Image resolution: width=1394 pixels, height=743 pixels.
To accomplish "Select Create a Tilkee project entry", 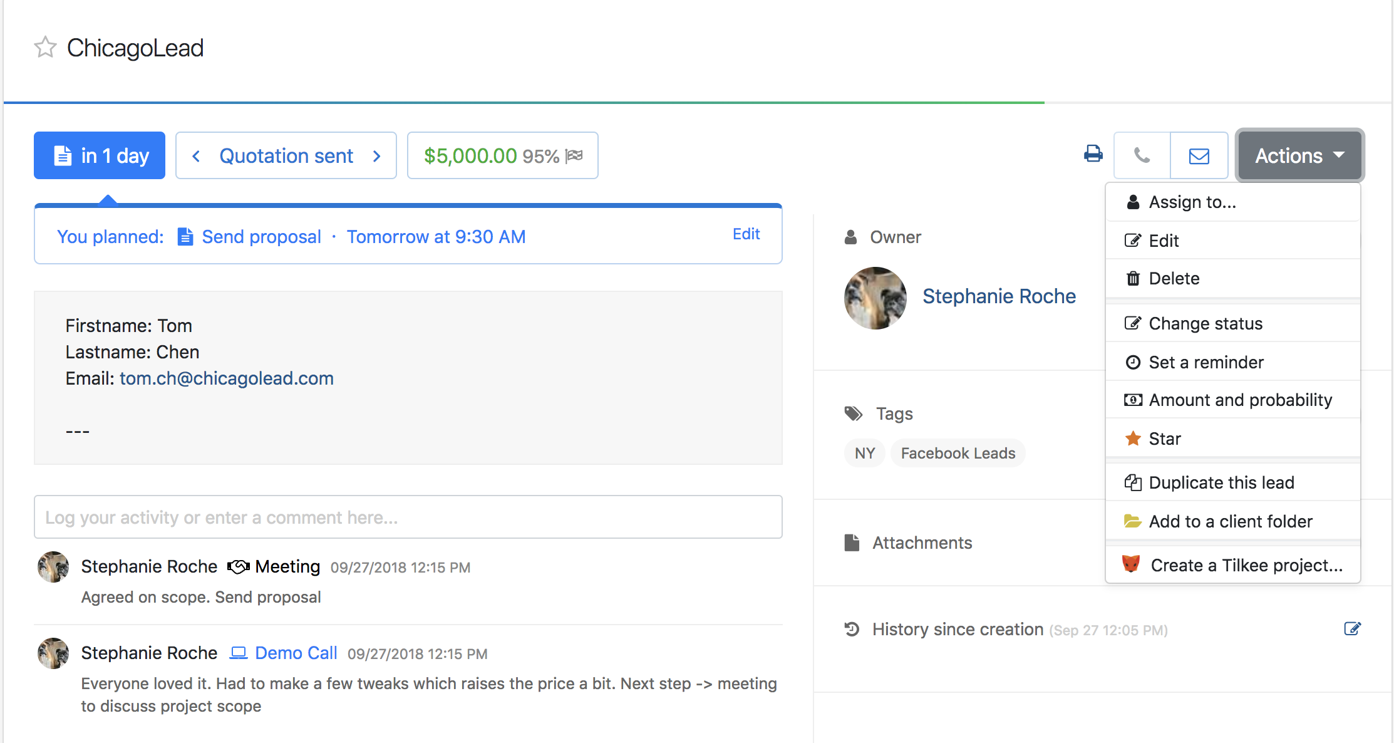I will tap(1246, 566).
